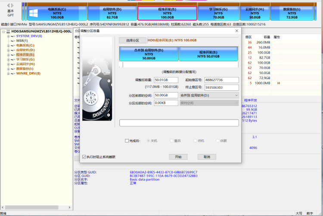Select the 重启 radio option
The height and width of the screenshot is (216, 323).
[x=171, y=141]
